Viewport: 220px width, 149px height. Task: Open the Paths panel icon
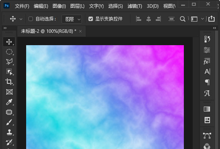click(x=207, y=135)
